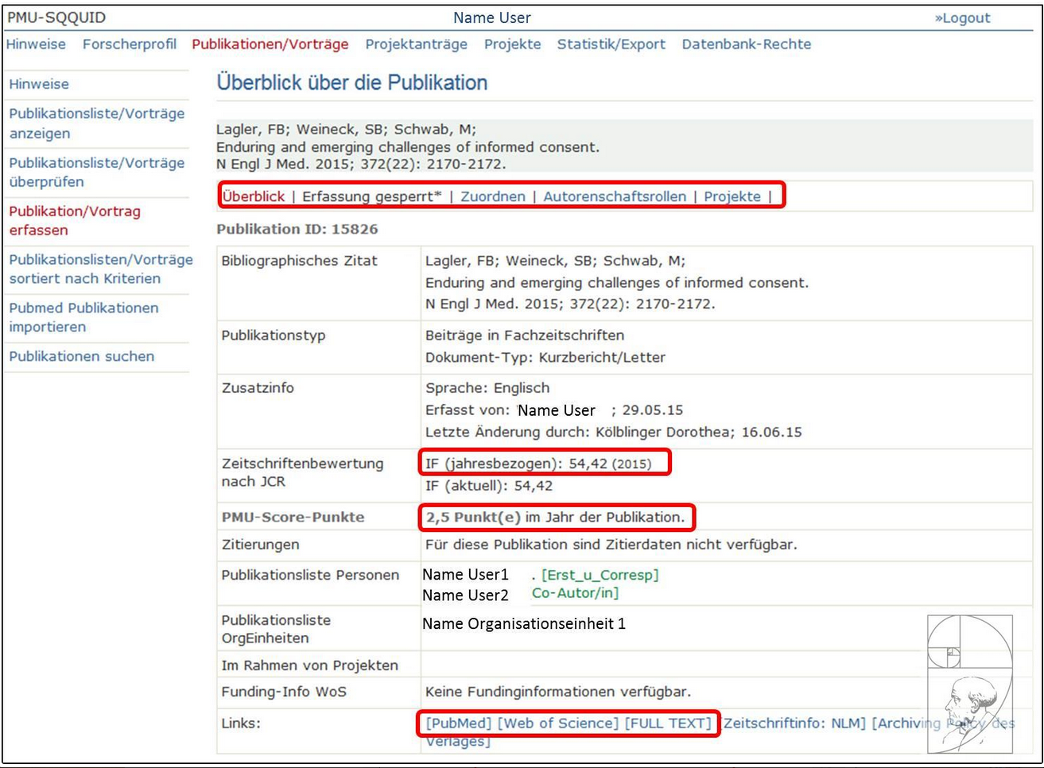Click the Erfassung gesperrt* label
The image size is (1044, 768).
coord(371,196)
